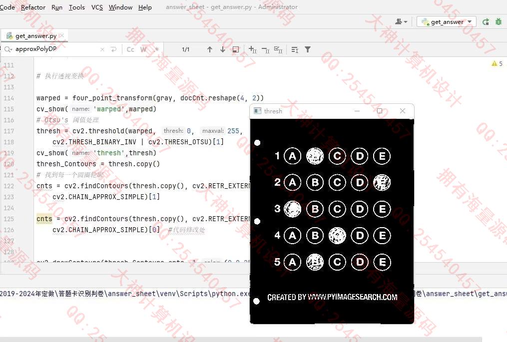Click filled bubble A in question 3
Image resolution: width=507 pixels, height=342 pixels.
click(x=292, y=209)
